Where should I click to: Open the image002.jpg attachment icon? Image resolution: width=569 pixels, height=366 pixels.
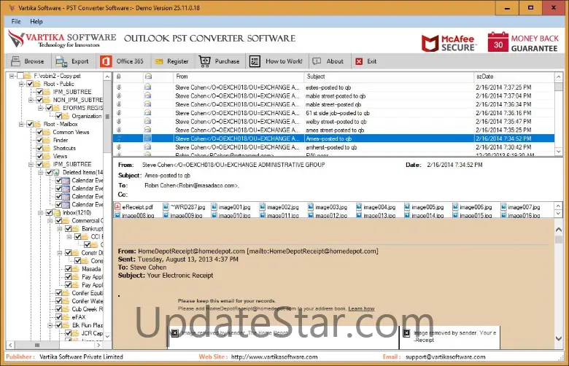263,207
